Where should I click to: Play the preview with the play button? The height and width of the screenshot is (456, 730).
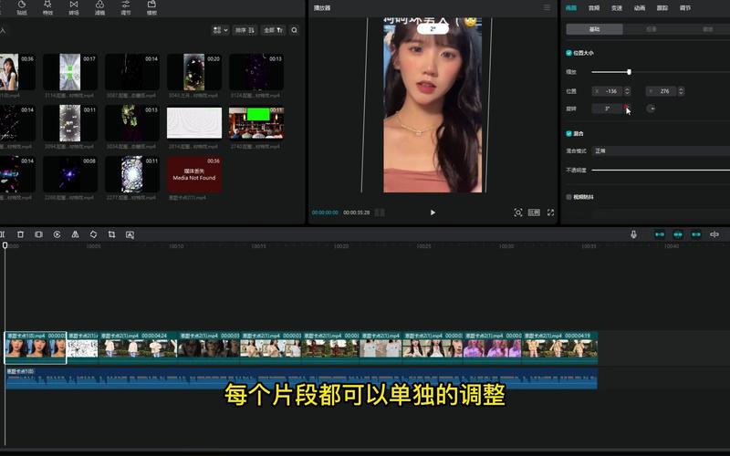tap(433, 212)
